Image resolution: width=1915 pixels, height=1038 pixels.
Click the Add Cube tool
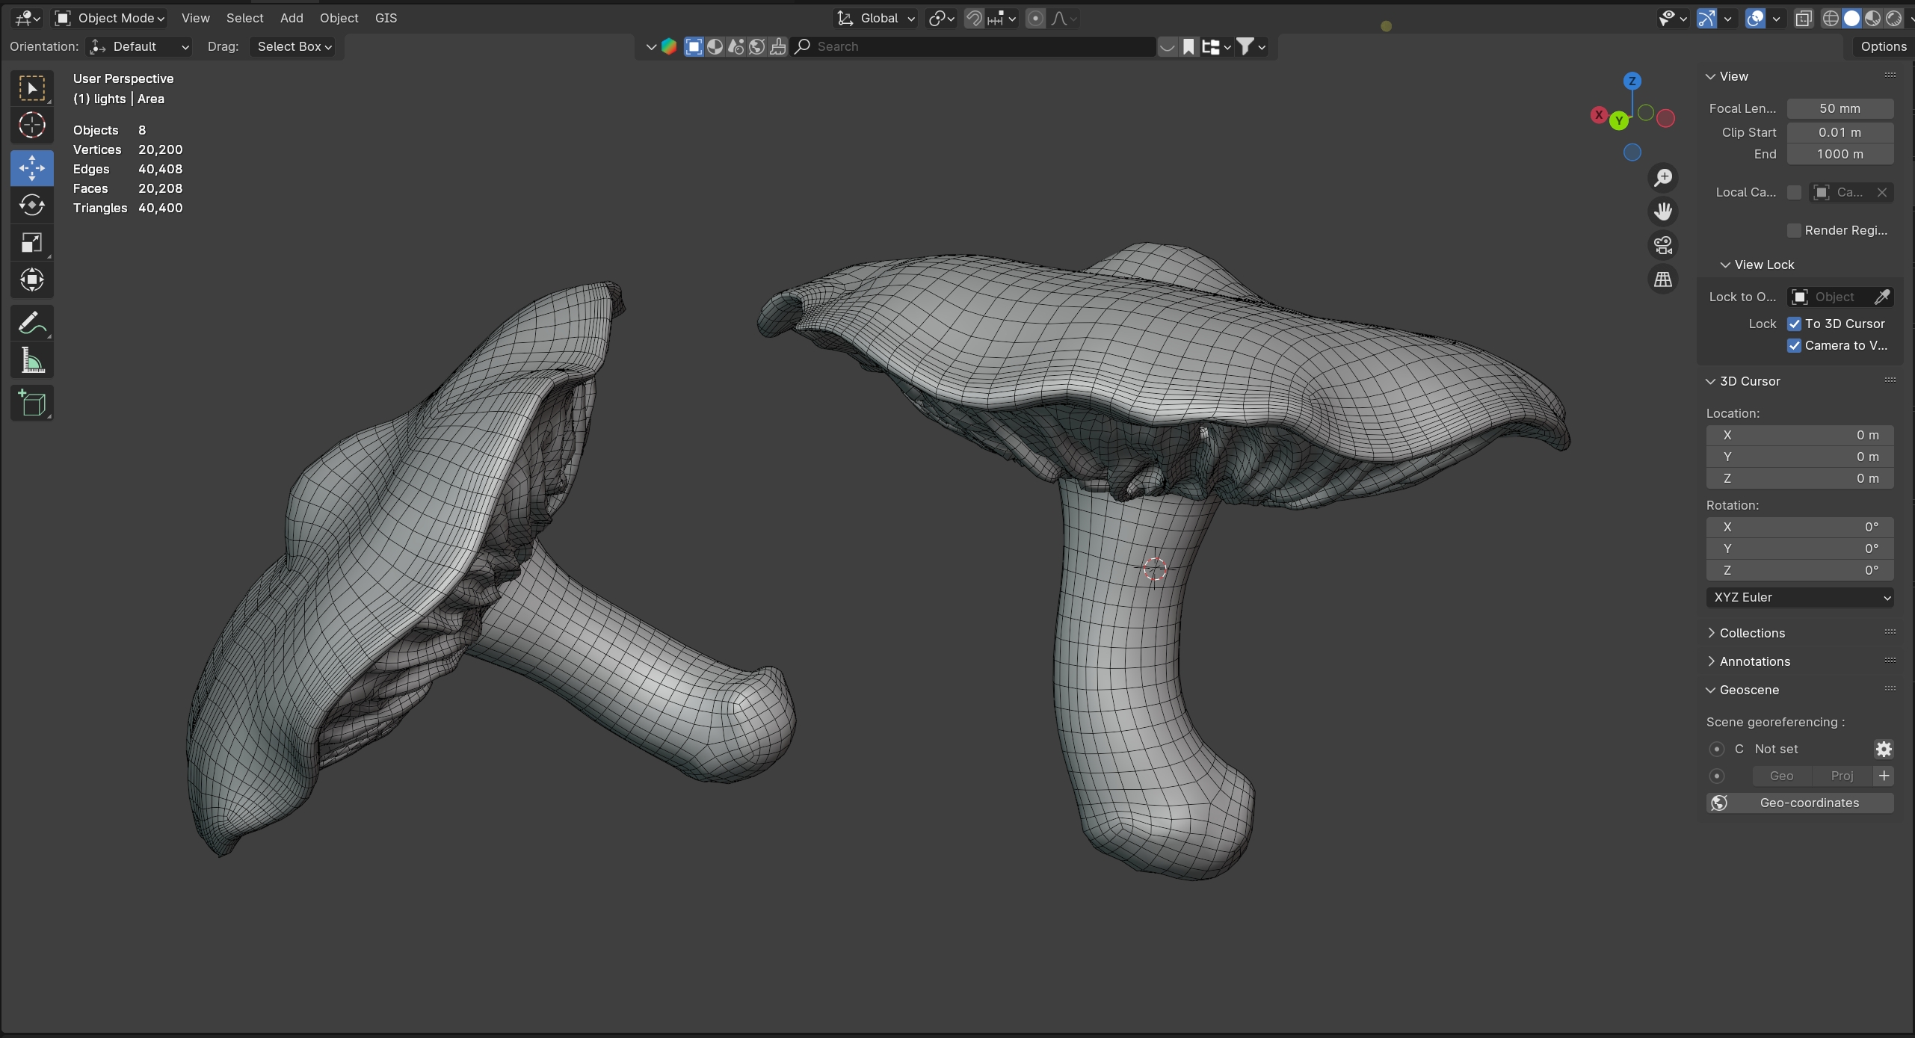click(31, 403)
